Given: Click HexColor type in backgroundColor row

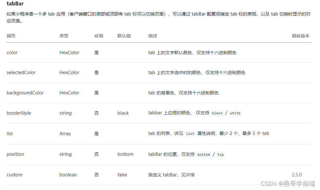Looking at the screenshot, I should coord(70,93).
